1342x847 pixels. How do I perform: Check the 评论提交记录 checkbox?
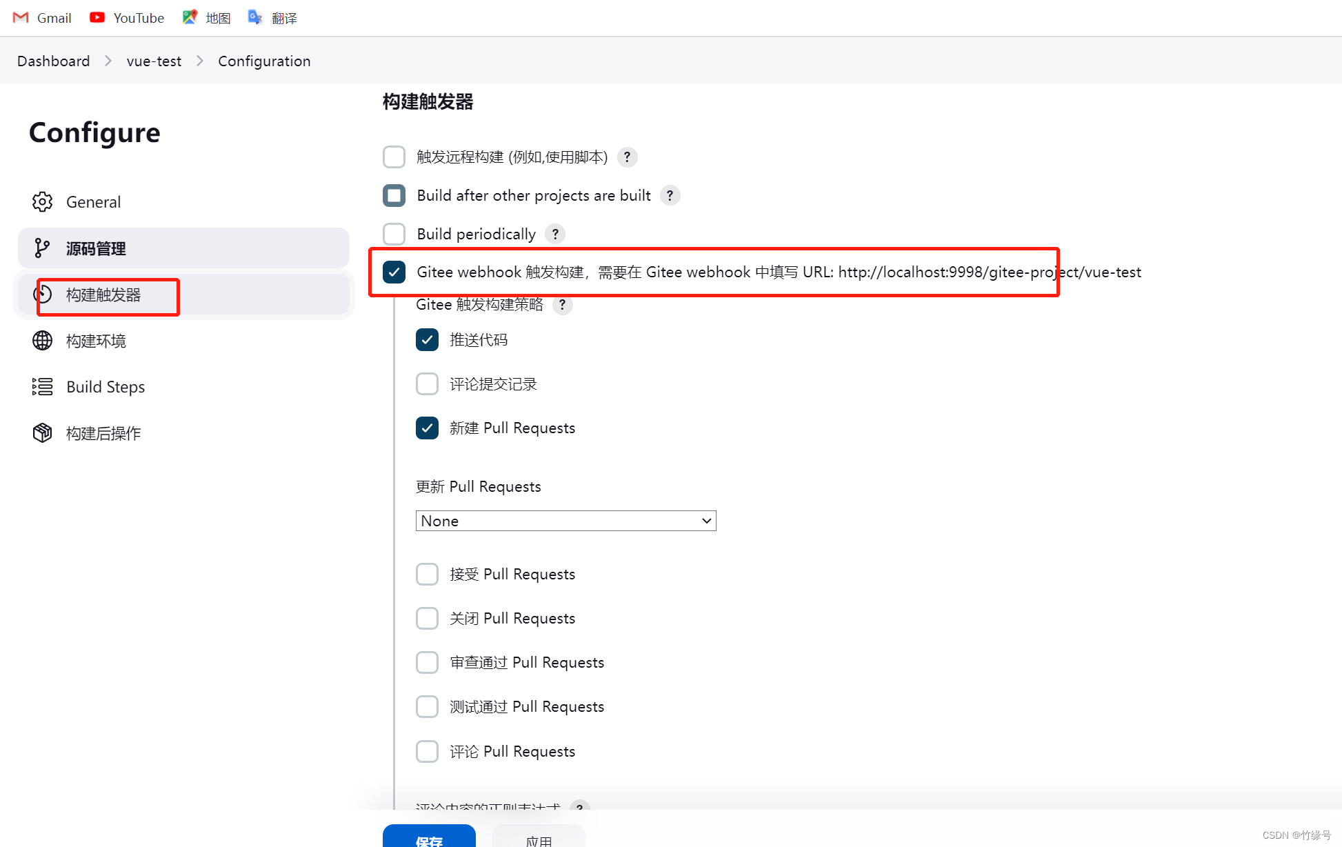(x=428, y=384)
